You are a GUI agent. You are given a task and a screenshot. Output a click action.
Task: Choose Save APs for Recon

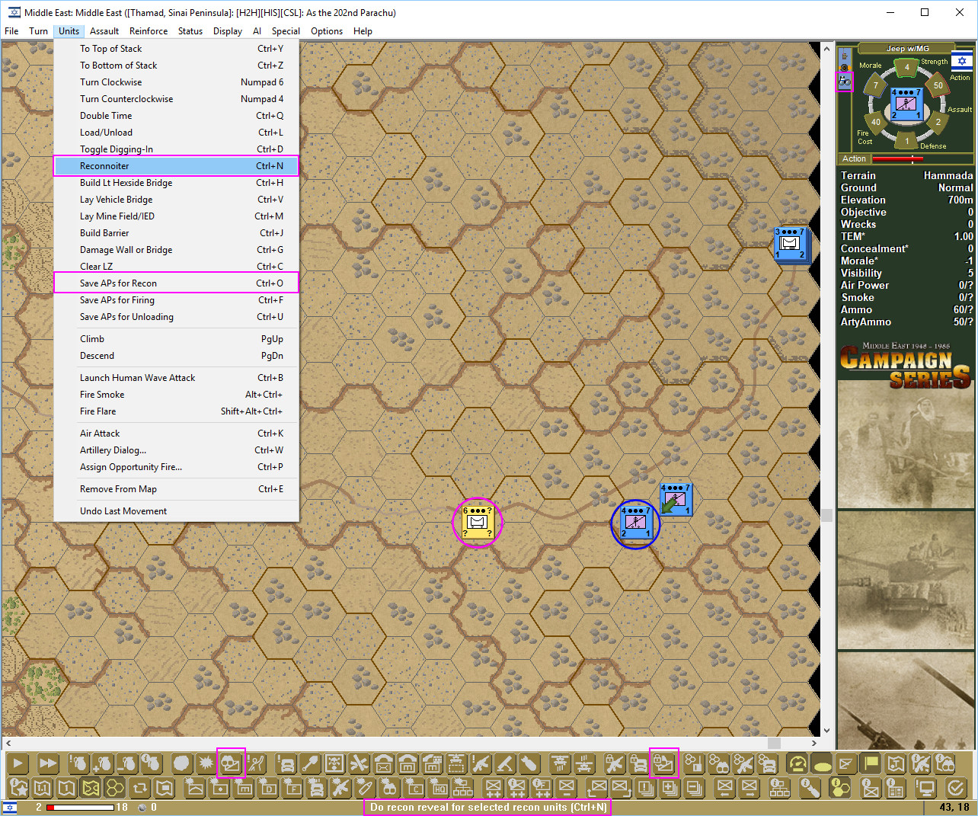click(176, 283)
